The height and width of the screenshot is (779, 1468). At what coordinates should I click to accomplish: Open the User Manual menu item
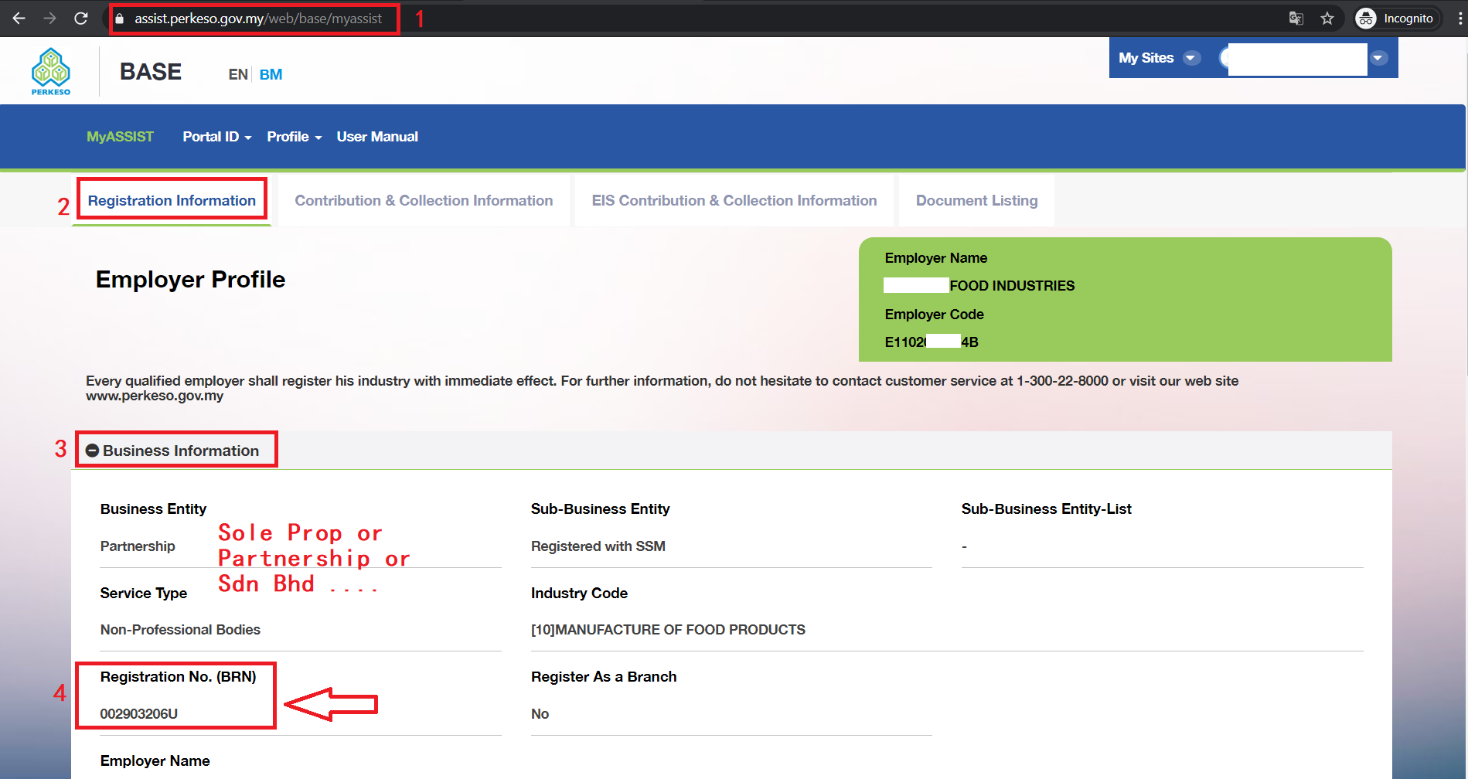(x=377, y=137)
